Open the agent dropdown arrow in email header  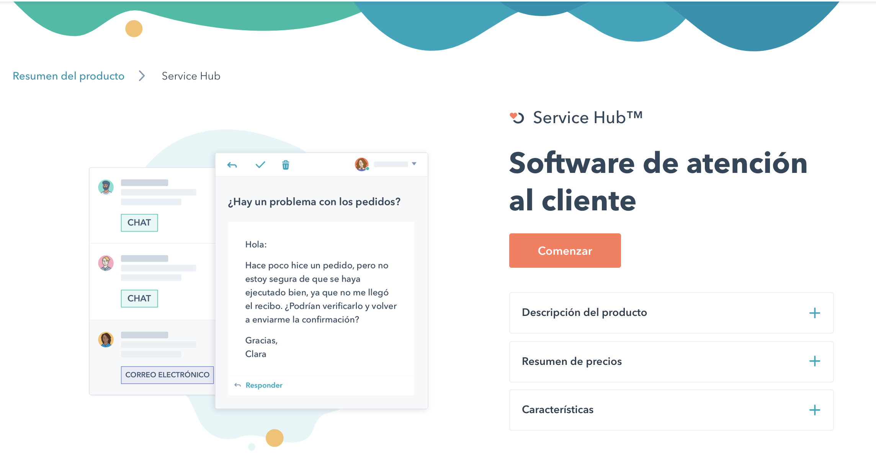pos(414,164)
